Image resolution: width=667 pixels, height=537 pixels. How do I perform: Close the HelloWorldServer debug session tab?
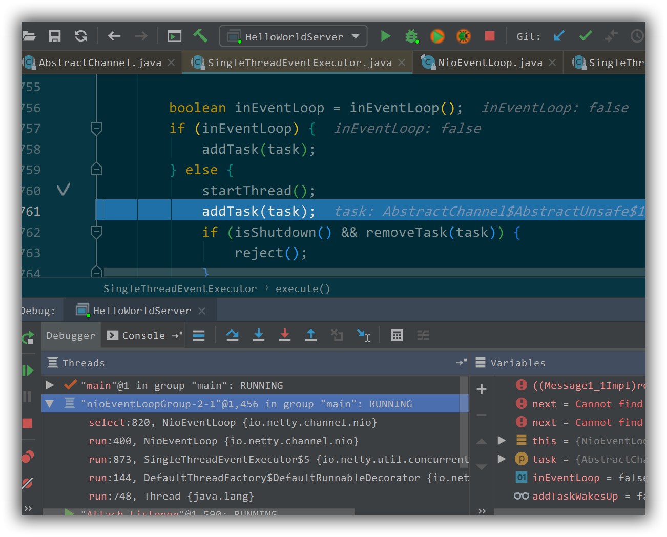coord(202,311)
